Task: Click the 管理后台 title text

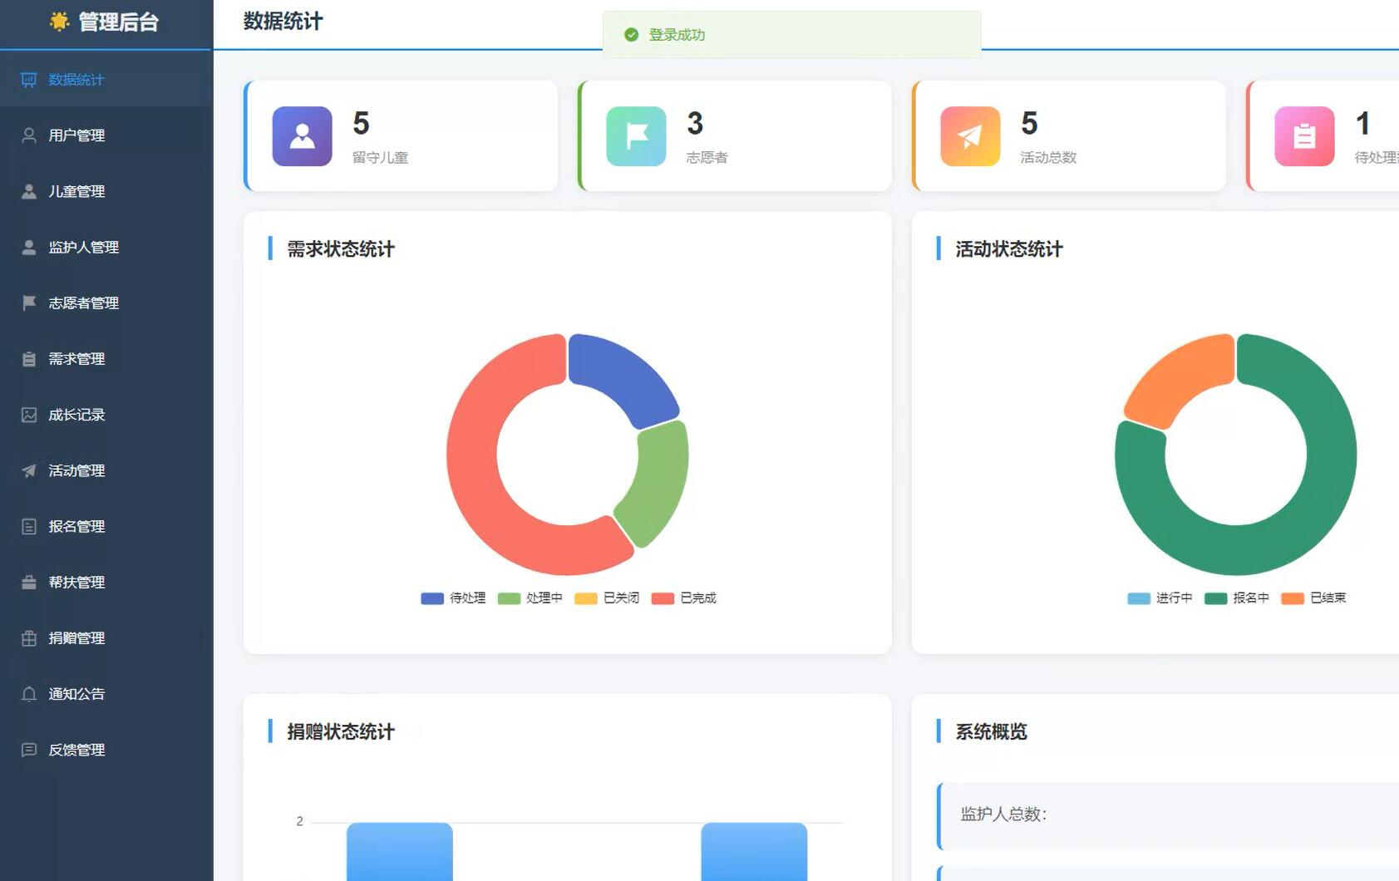Action: (119, 22)
